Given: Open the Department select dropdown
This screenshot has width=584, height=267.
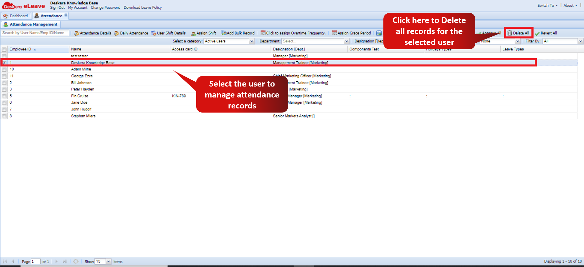Looking at the screenshot, I should pyautogui.click(x=346, y=41).
